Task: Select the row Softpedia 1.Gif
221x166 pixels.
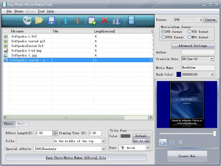Action: click(x=78, y=37)
